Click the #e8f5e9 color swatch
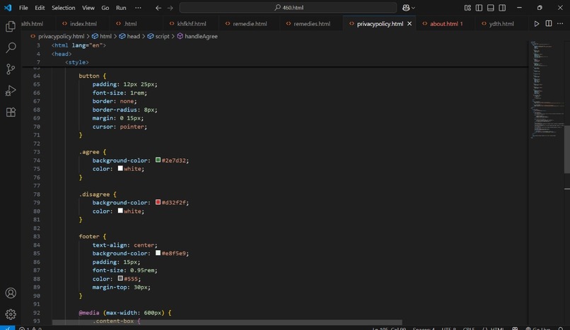The width and height of the screenshot is (570, 330). point(158,253)
